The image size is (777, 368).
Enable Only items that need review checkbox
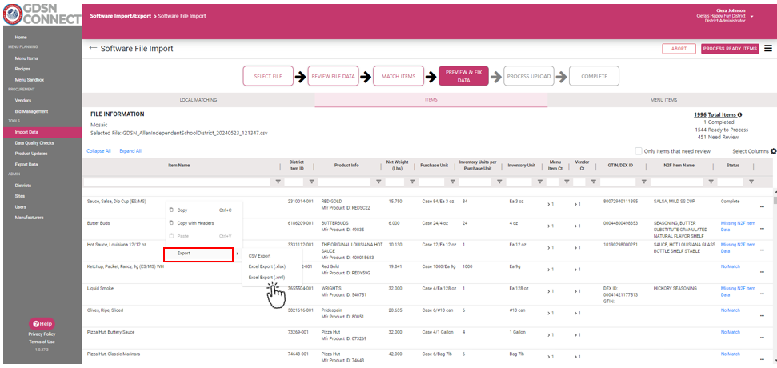[639, 151]
